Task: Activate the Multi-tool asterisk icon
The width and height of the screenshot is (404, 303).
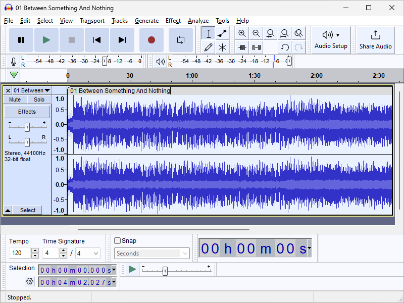Action: pos(222,47)
